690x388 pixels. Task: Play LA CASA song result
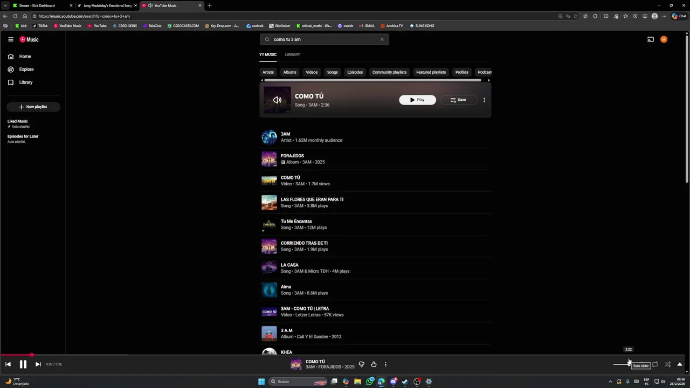pos(375,268)
